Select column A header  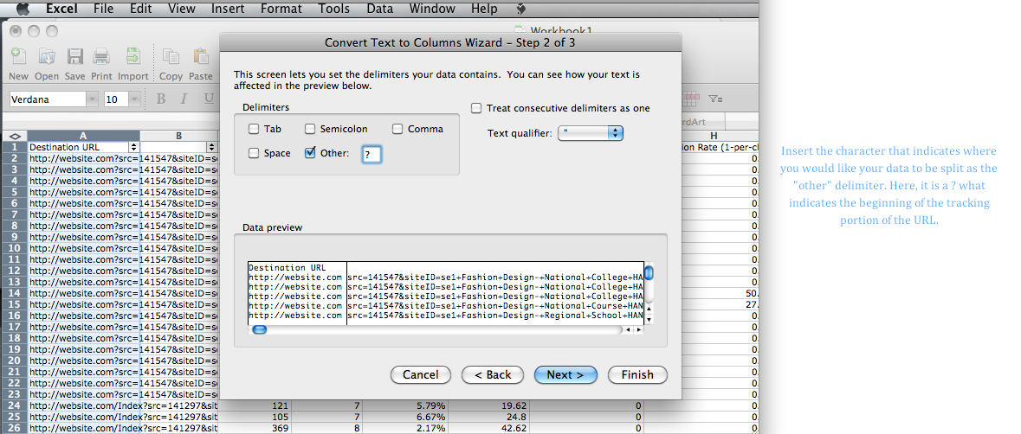pos(82,136)
